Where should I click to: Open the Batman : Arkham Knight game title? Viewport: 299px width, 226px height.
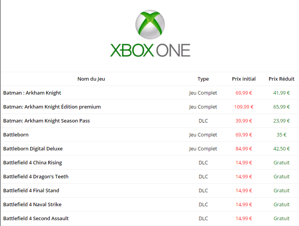(32, 93)
